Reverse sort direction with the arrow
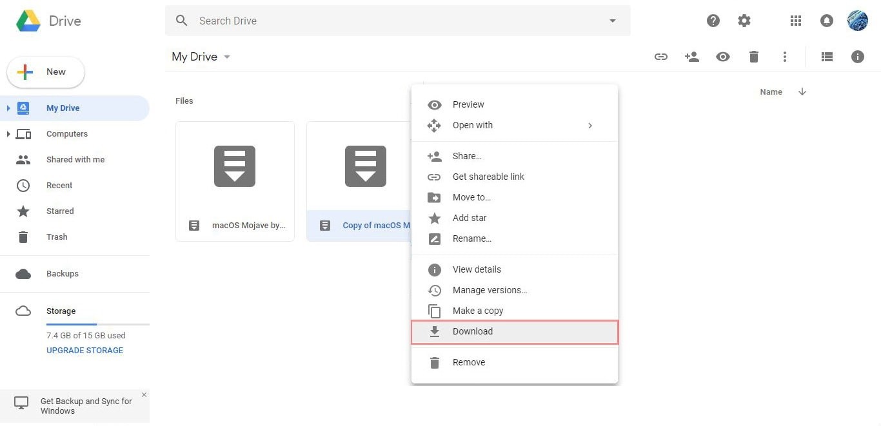Screen dimensions: 881x426 pos(802,92)
